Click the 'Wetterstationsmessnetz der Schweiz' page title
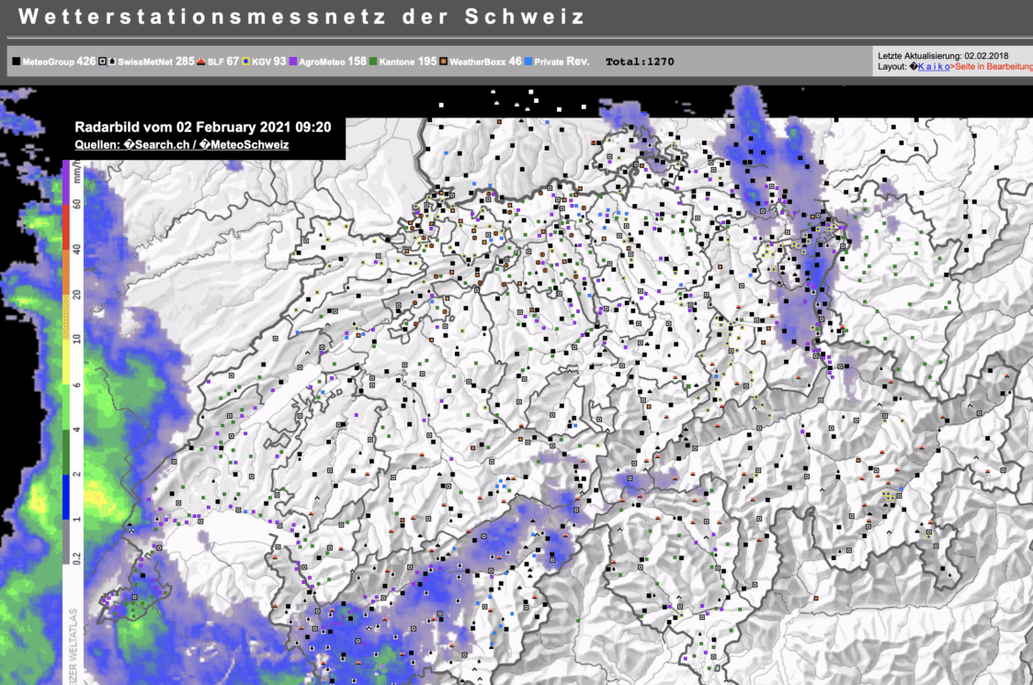The height and width of the screenshot is (685, 1033). (301, 17)
